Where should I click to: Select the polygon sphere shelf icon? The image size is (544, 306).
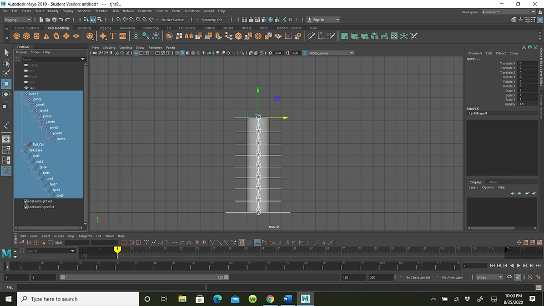[17, 36]
